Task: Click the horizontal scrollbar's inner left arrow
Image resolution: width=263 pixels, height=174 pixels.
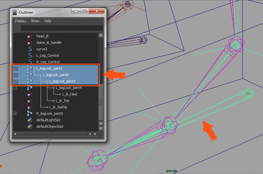Action: click(x=90, y=134)
